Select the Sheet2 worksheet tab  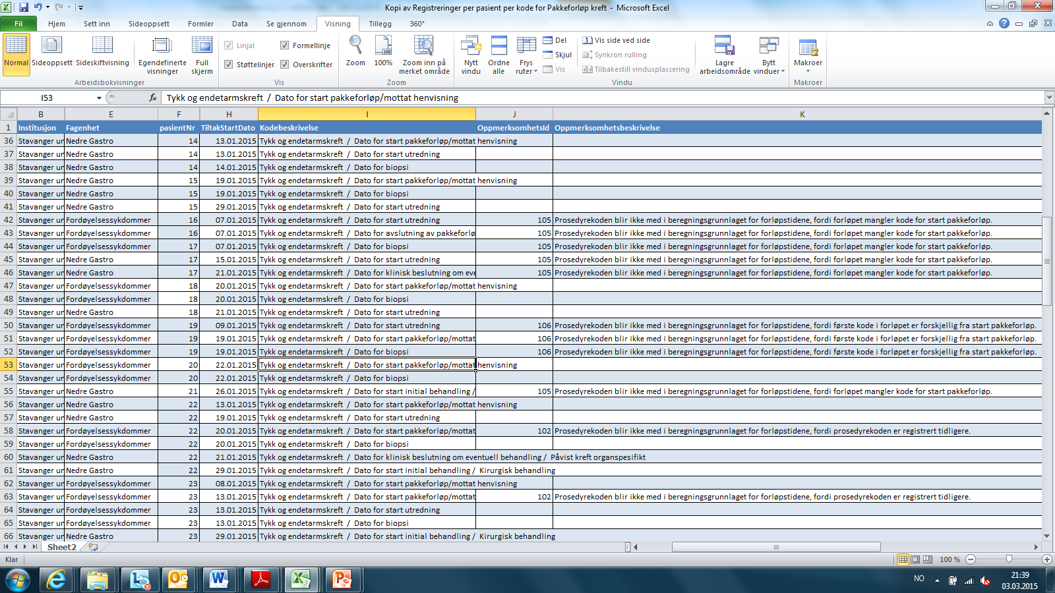[61, 547]
